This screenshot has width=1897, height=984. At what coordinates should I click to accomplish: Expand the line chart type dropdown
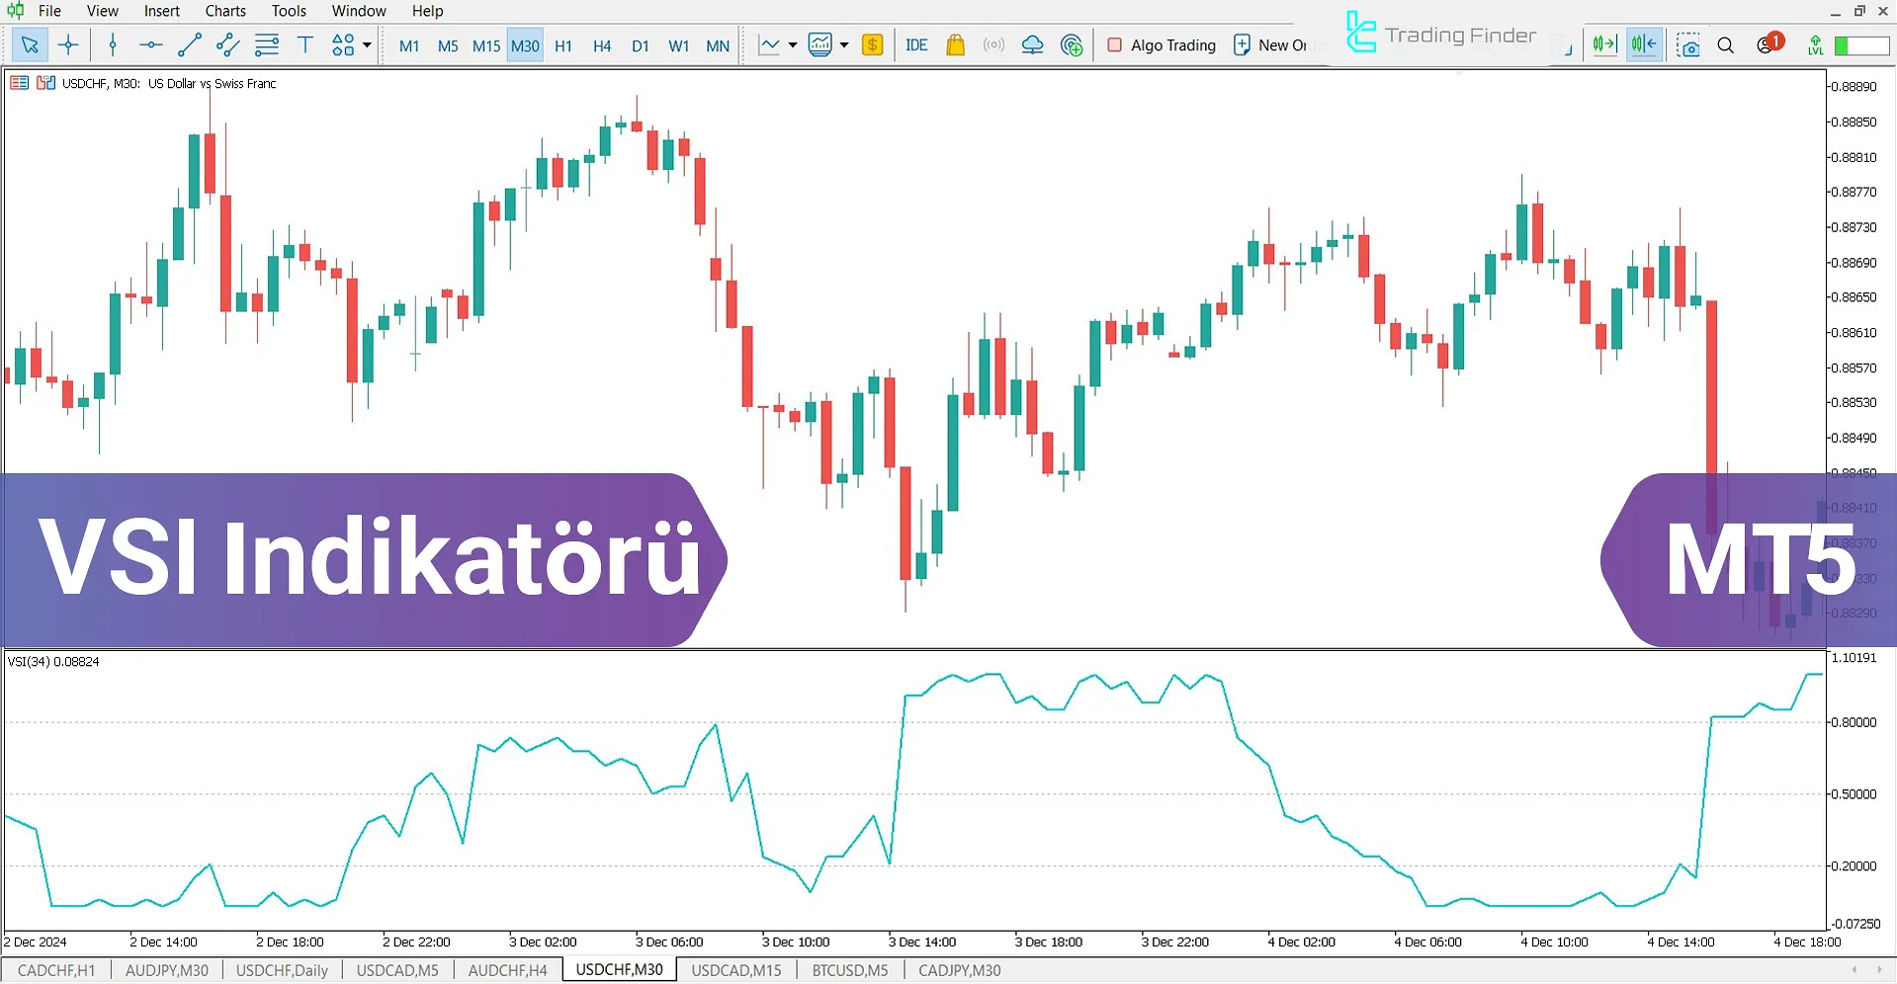[x=792, y=44]
